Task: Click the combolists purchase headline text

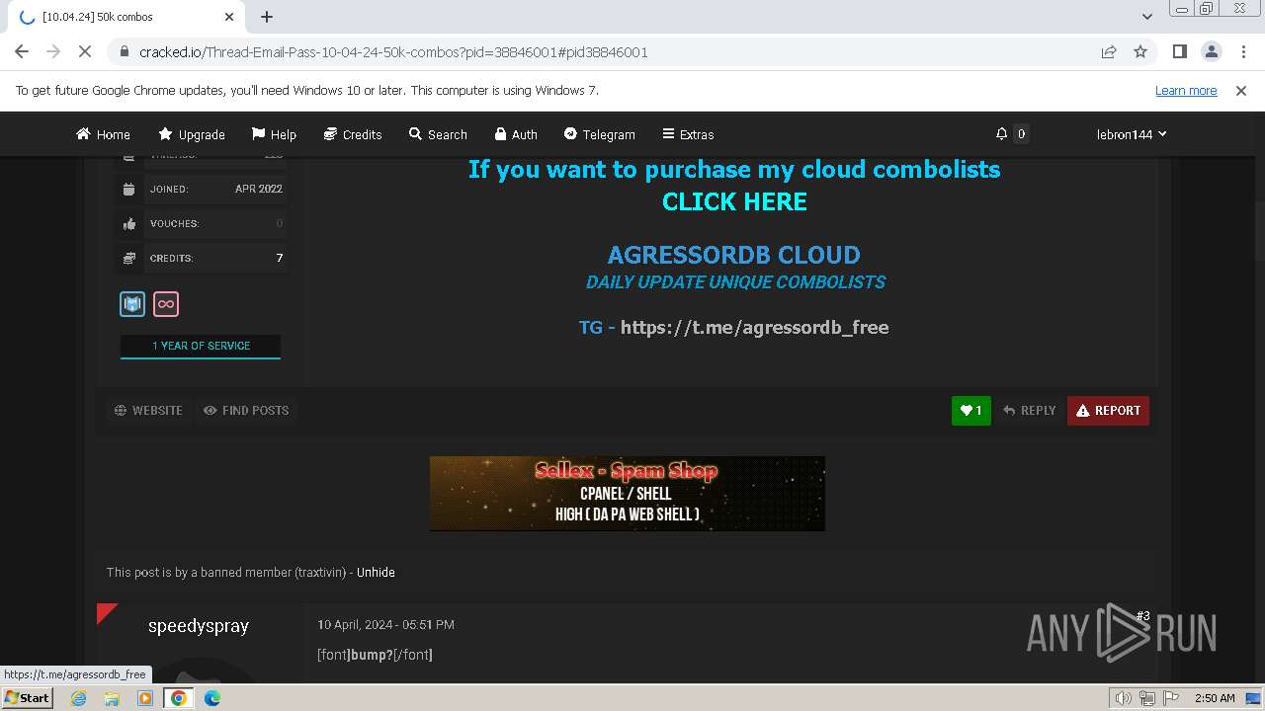Action: (x=734, y=169)
